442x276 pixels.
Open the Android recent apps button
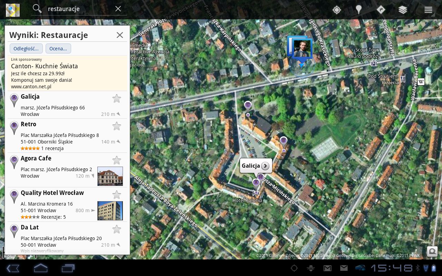(x=68, y=268)
